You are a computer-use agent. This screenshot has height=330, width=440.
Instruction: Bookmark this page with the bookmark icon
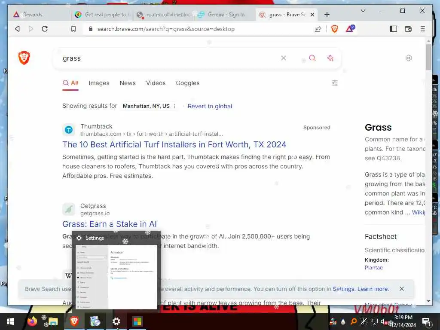click(73, 29)
